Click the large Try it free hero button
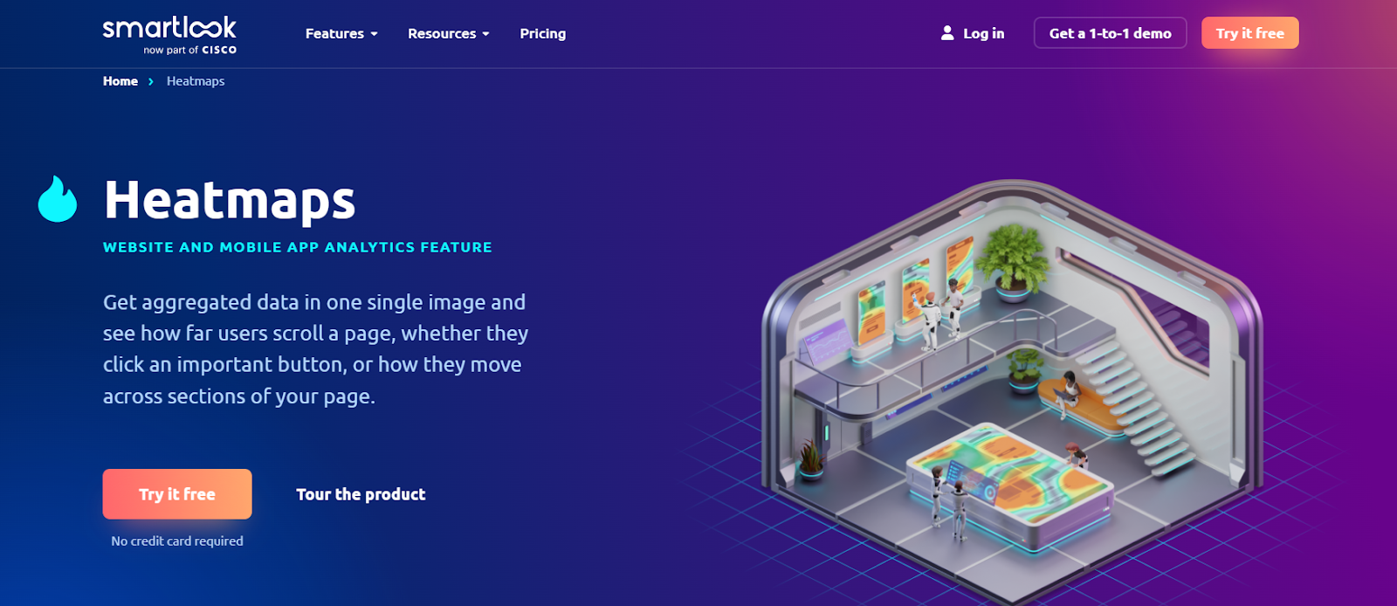The image size is (1397, 606). click(177, 494)
